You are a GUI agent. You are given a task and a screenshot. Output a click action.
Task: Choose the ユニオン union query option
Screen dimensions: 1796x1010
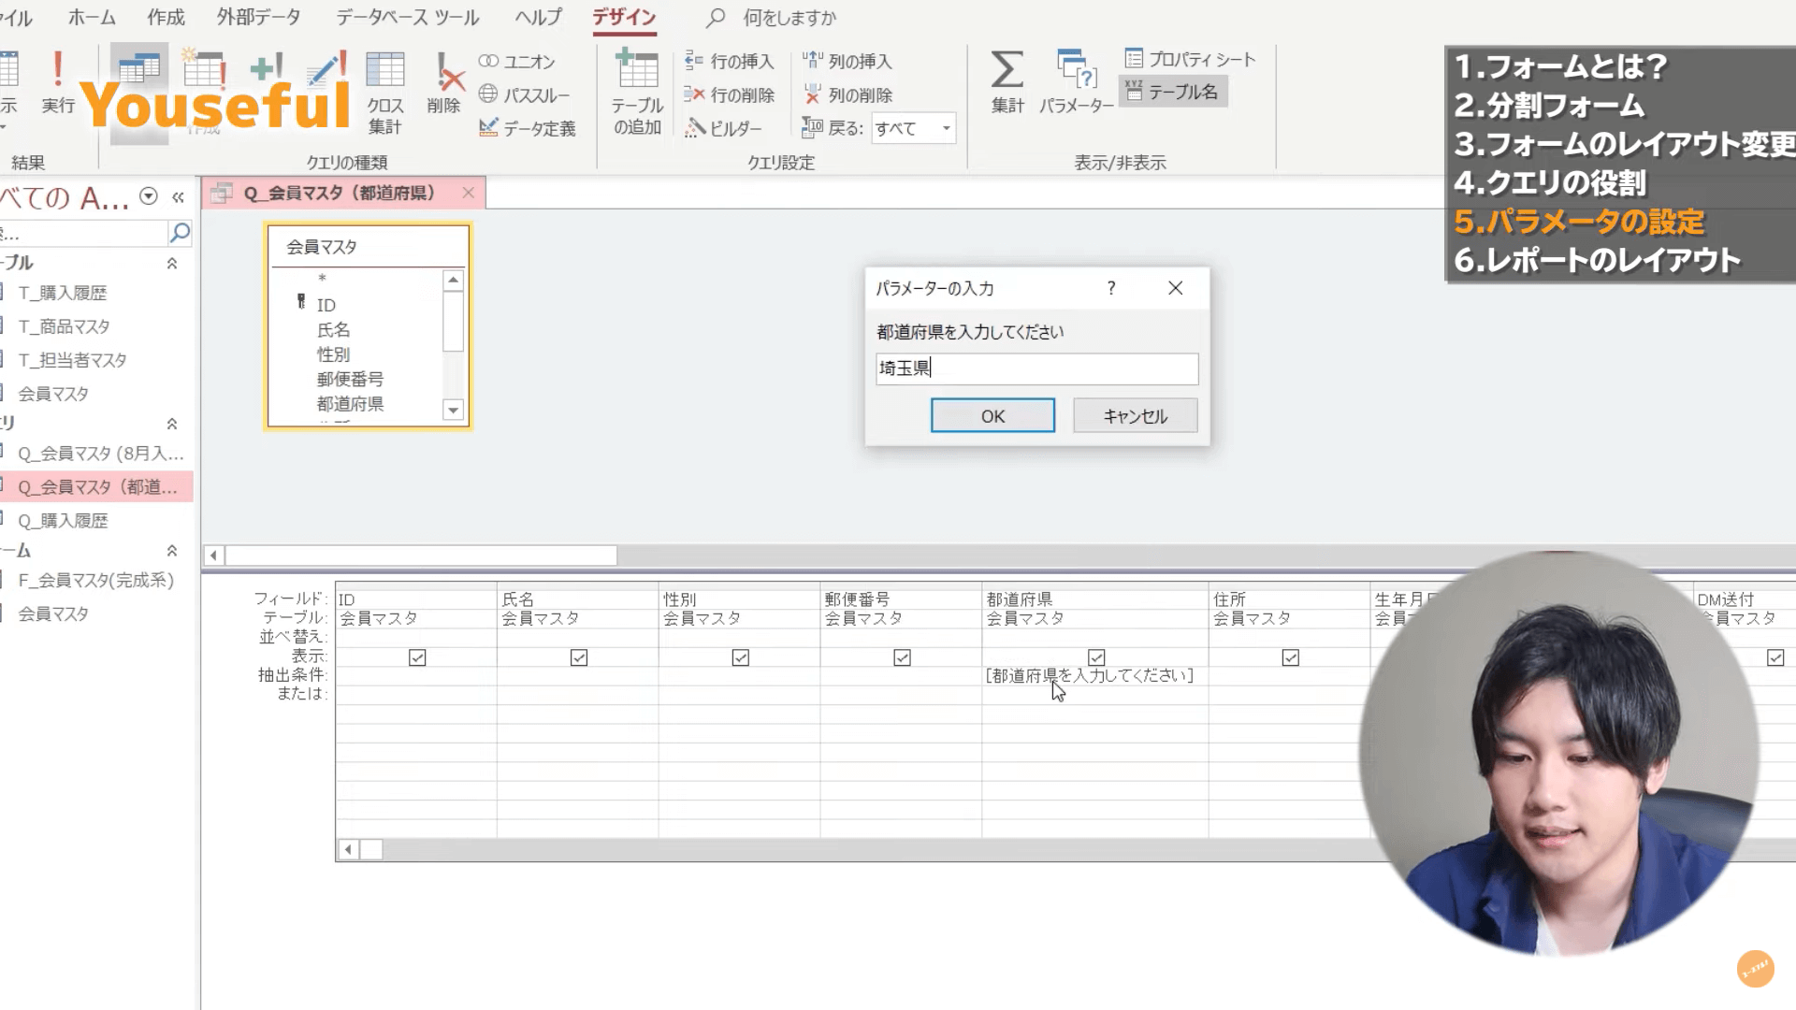(x=517, y=62)
